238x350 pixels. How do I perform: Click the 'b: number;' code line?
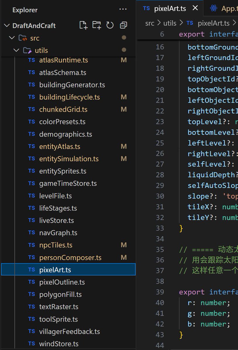[209, 324]
